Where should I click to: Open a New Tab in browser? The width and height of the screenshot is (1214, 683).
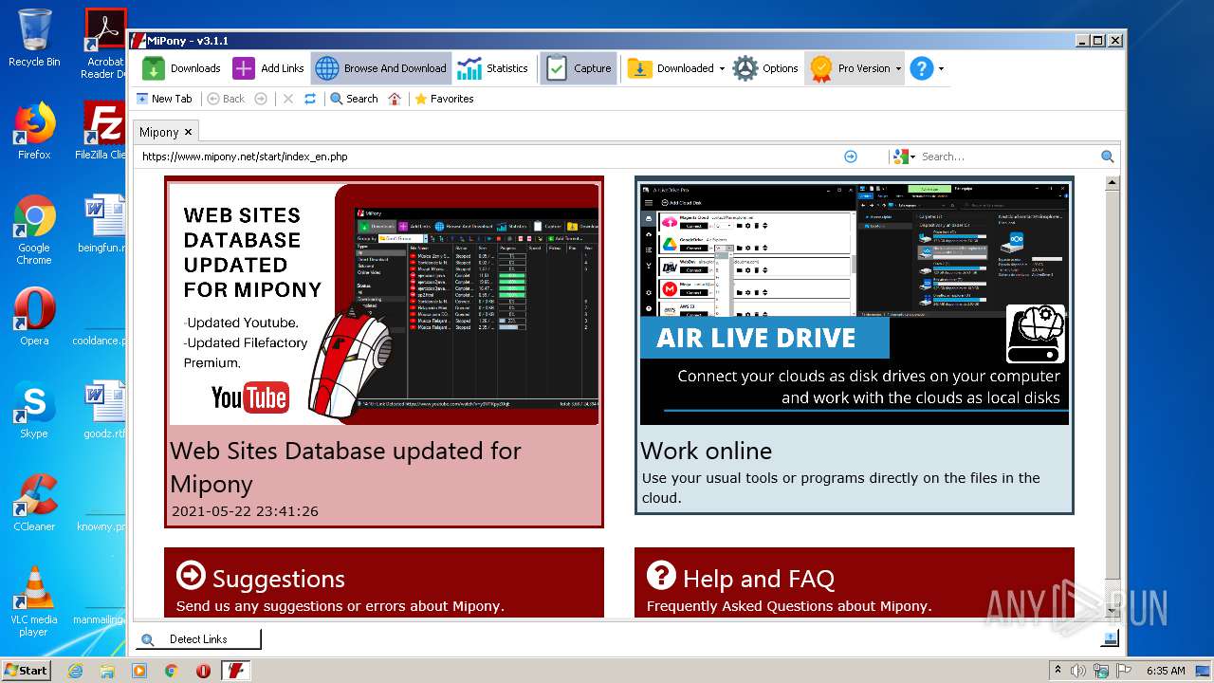click(164, 99)
